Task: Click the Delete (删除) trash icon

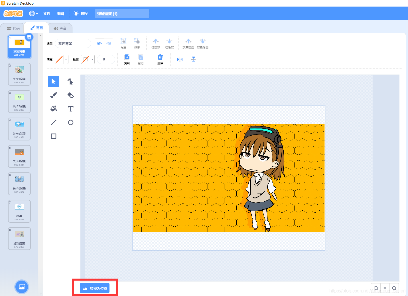Action: [160, 59]
